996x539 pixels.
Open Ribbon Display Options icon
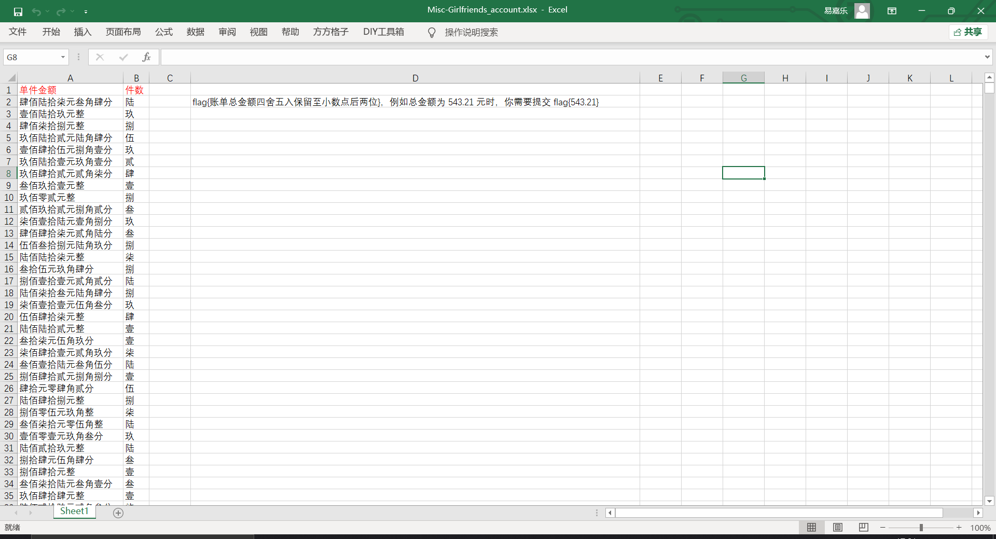pos(892,10)
